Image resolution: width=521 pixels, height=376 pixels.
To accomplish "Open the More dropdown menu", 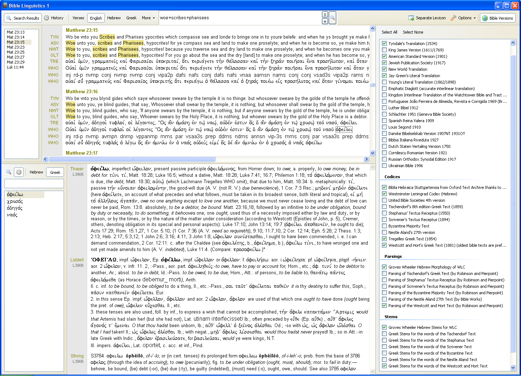I will [x=148, y=18].
